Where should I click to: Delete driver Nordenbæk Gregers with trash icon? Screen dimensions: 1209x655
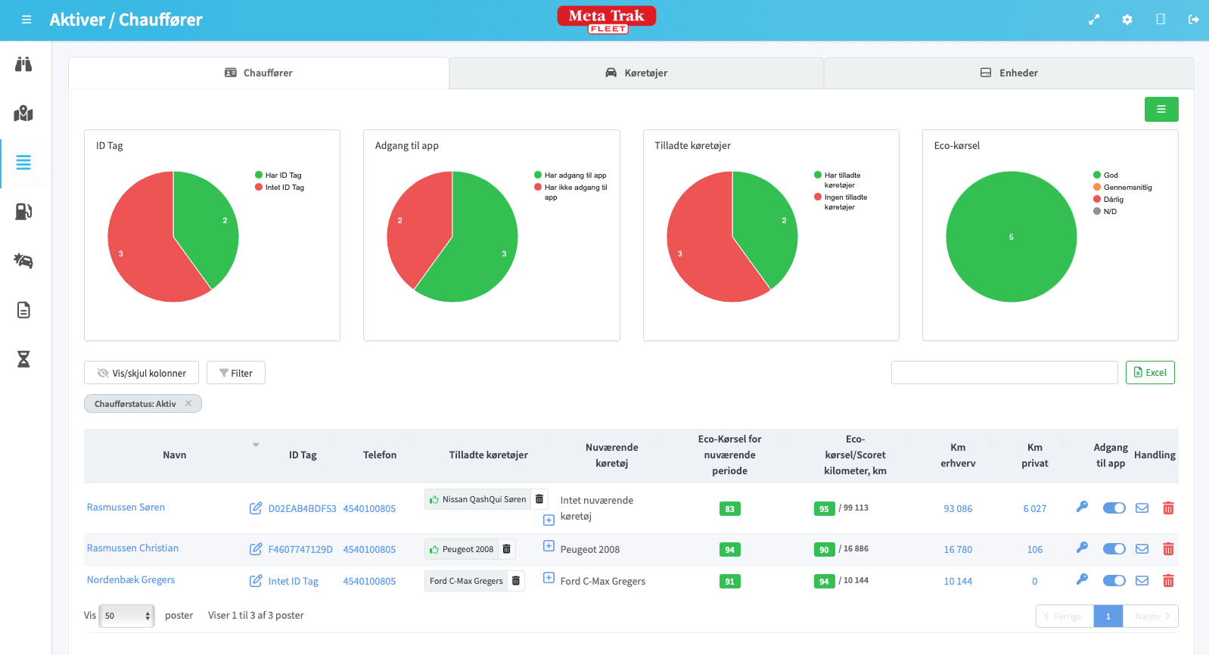pyautogui.click(x=1168, y=581)
